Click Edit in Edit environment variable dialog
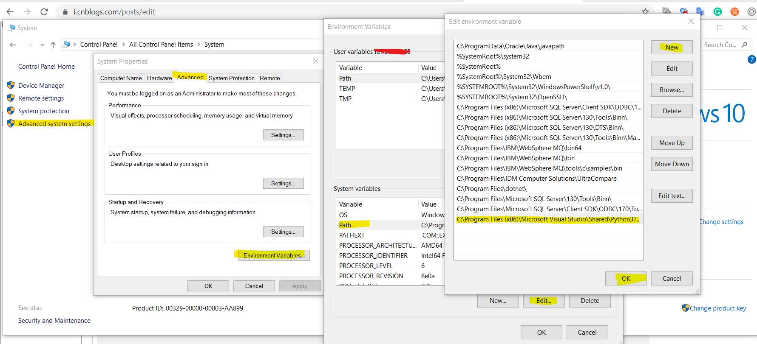Viewport: 757px width, 344px height. pos(672,69)
